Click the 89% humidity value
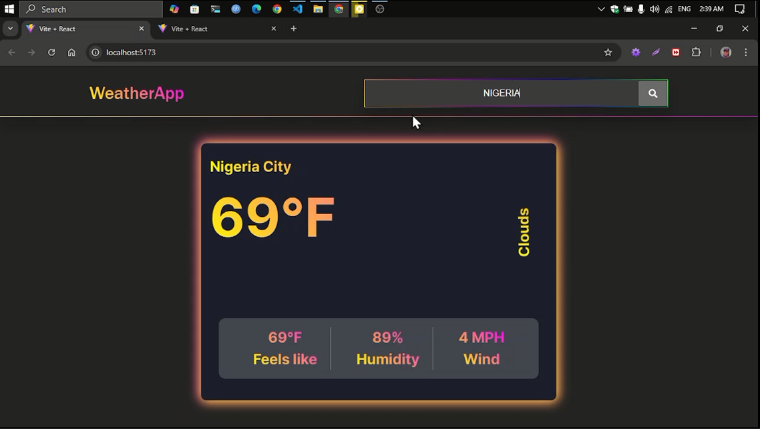 [387, 337]
